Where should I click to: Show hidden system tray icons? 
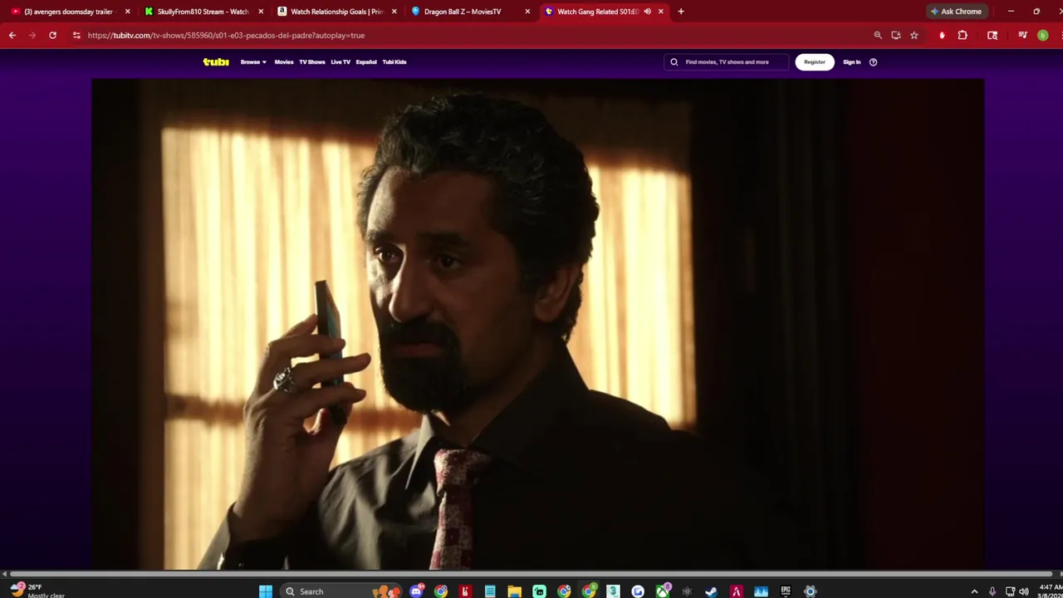[974, 591]
